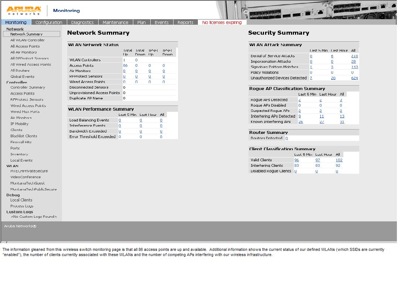Click Signature Pattern Matches All count 143
This screenshot has width=398, height=297.
354,67
